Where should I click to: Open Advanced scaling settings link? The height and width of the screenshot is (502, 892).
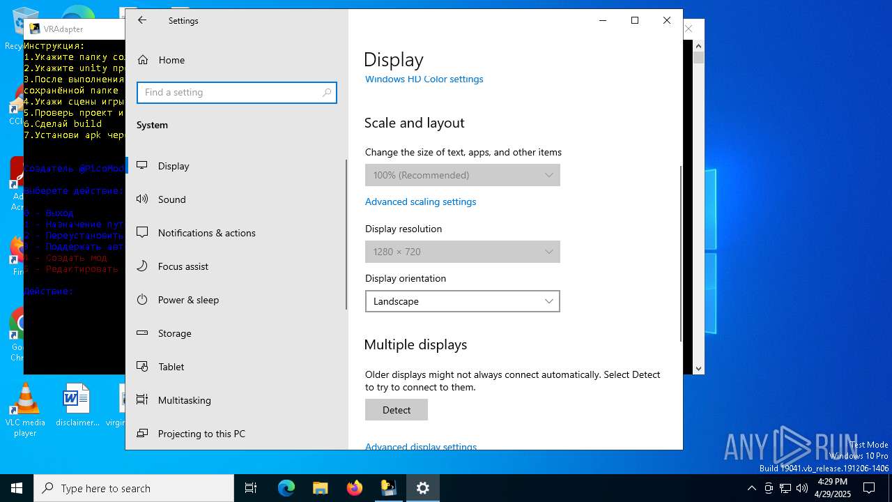pyautogui.click(x=421, y=201)
